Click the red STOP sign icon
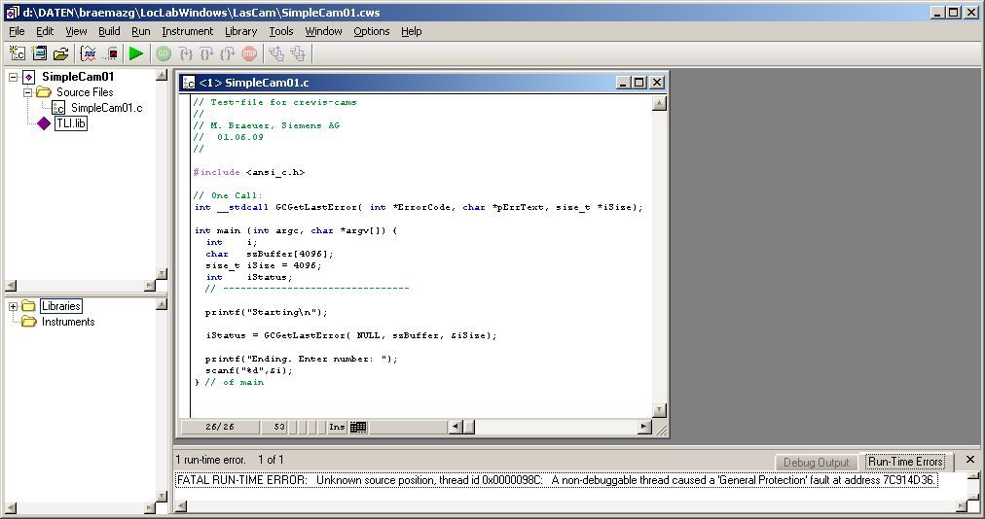Viewport: 985px width, 519px height. click(249, 54)
